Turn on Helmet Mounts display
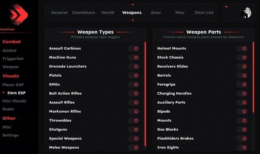This screenshot has width=260, height=154. tap(242, 48)
